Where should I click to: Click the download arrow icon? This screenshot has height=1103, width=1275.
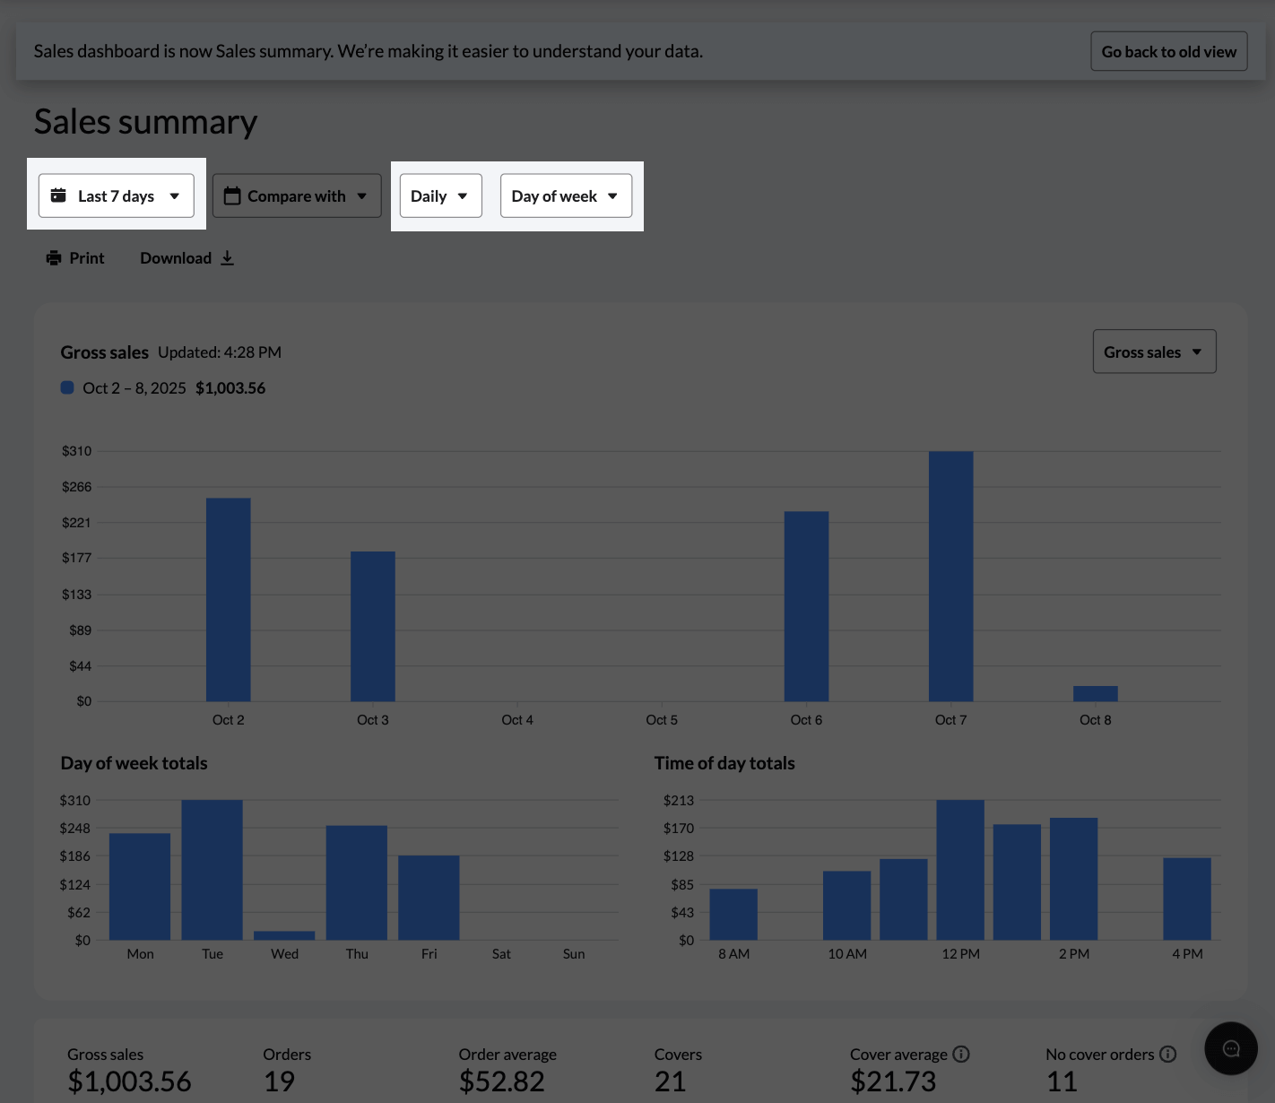tap(228, 258)
